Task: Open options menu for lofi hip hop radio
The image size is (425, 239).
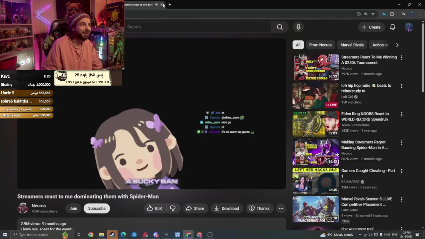Action: [402, 86]
